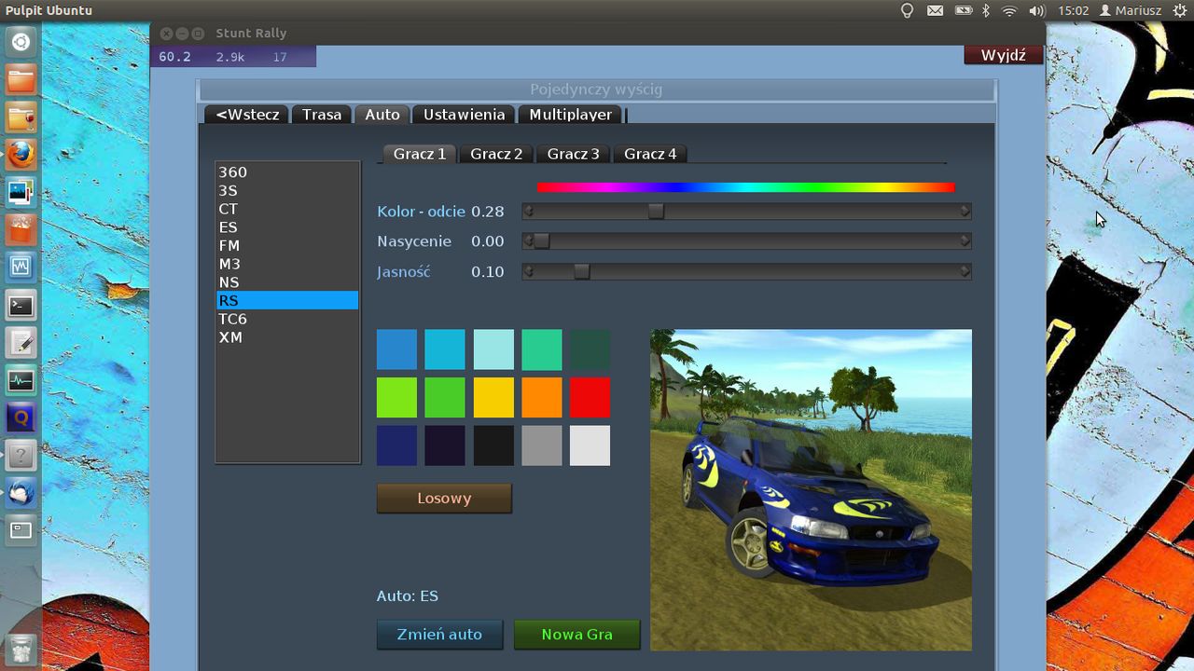1194x671 pixels.
Task: Select car NS in the list
Action: click(x=287, y=281)
